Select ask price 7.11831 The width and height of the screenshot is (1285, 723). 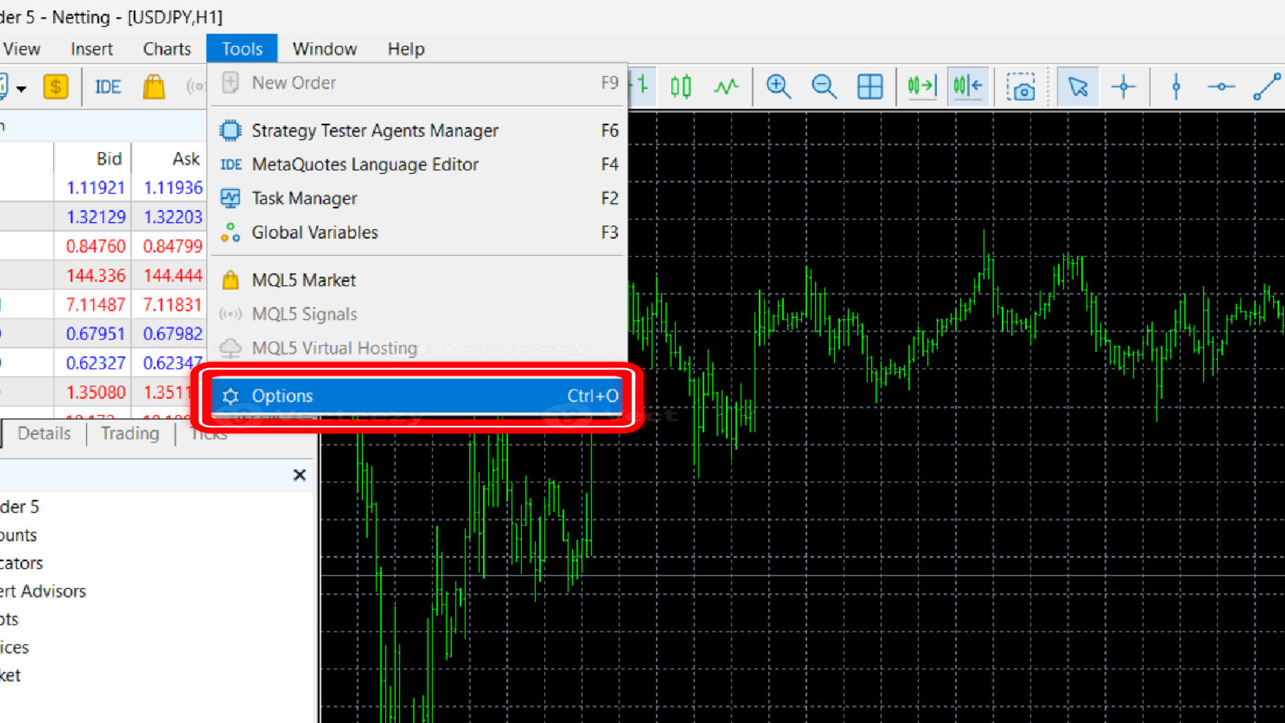[x=173, y=305]
